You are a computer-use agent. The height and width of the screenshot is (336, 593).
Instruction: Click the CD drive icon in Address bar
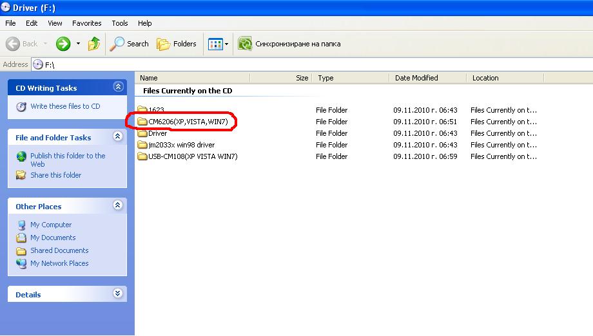point(38,64)
